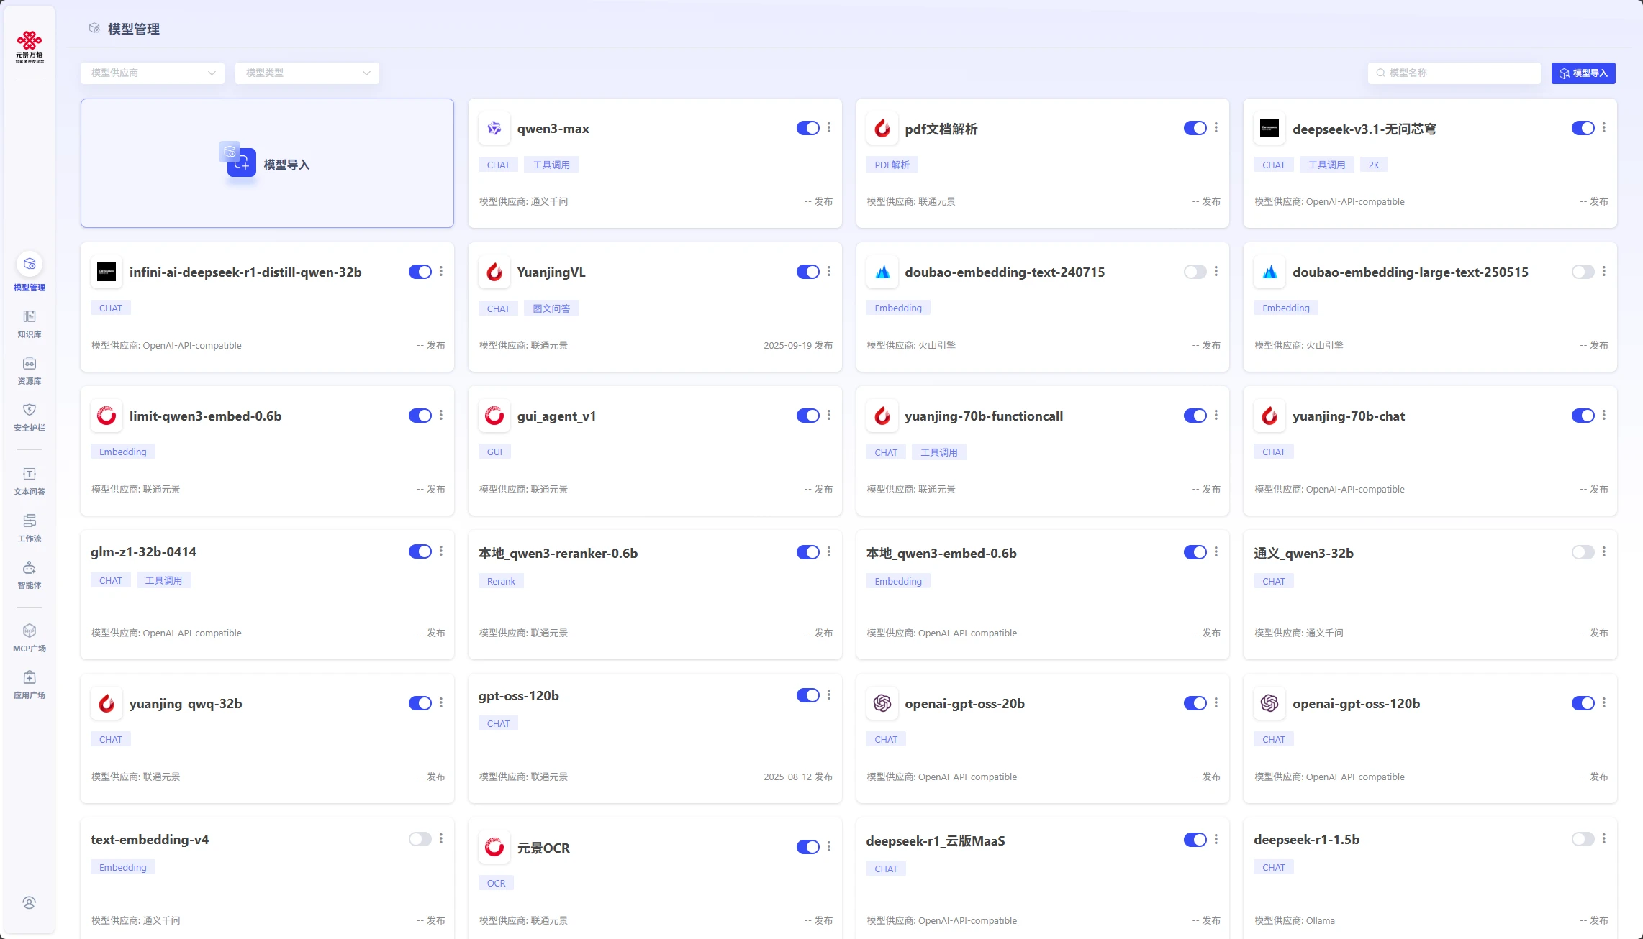Click the infini-ai-deepseek-r1-distill-qwen-32b model icon

(x=107, y=272)
